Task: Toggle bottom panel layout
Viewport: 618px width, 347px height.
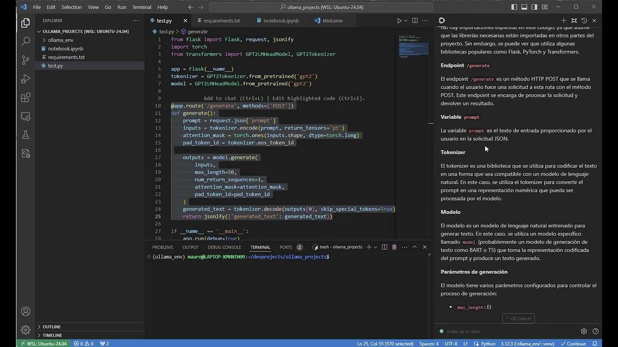Action: [524, 7]
